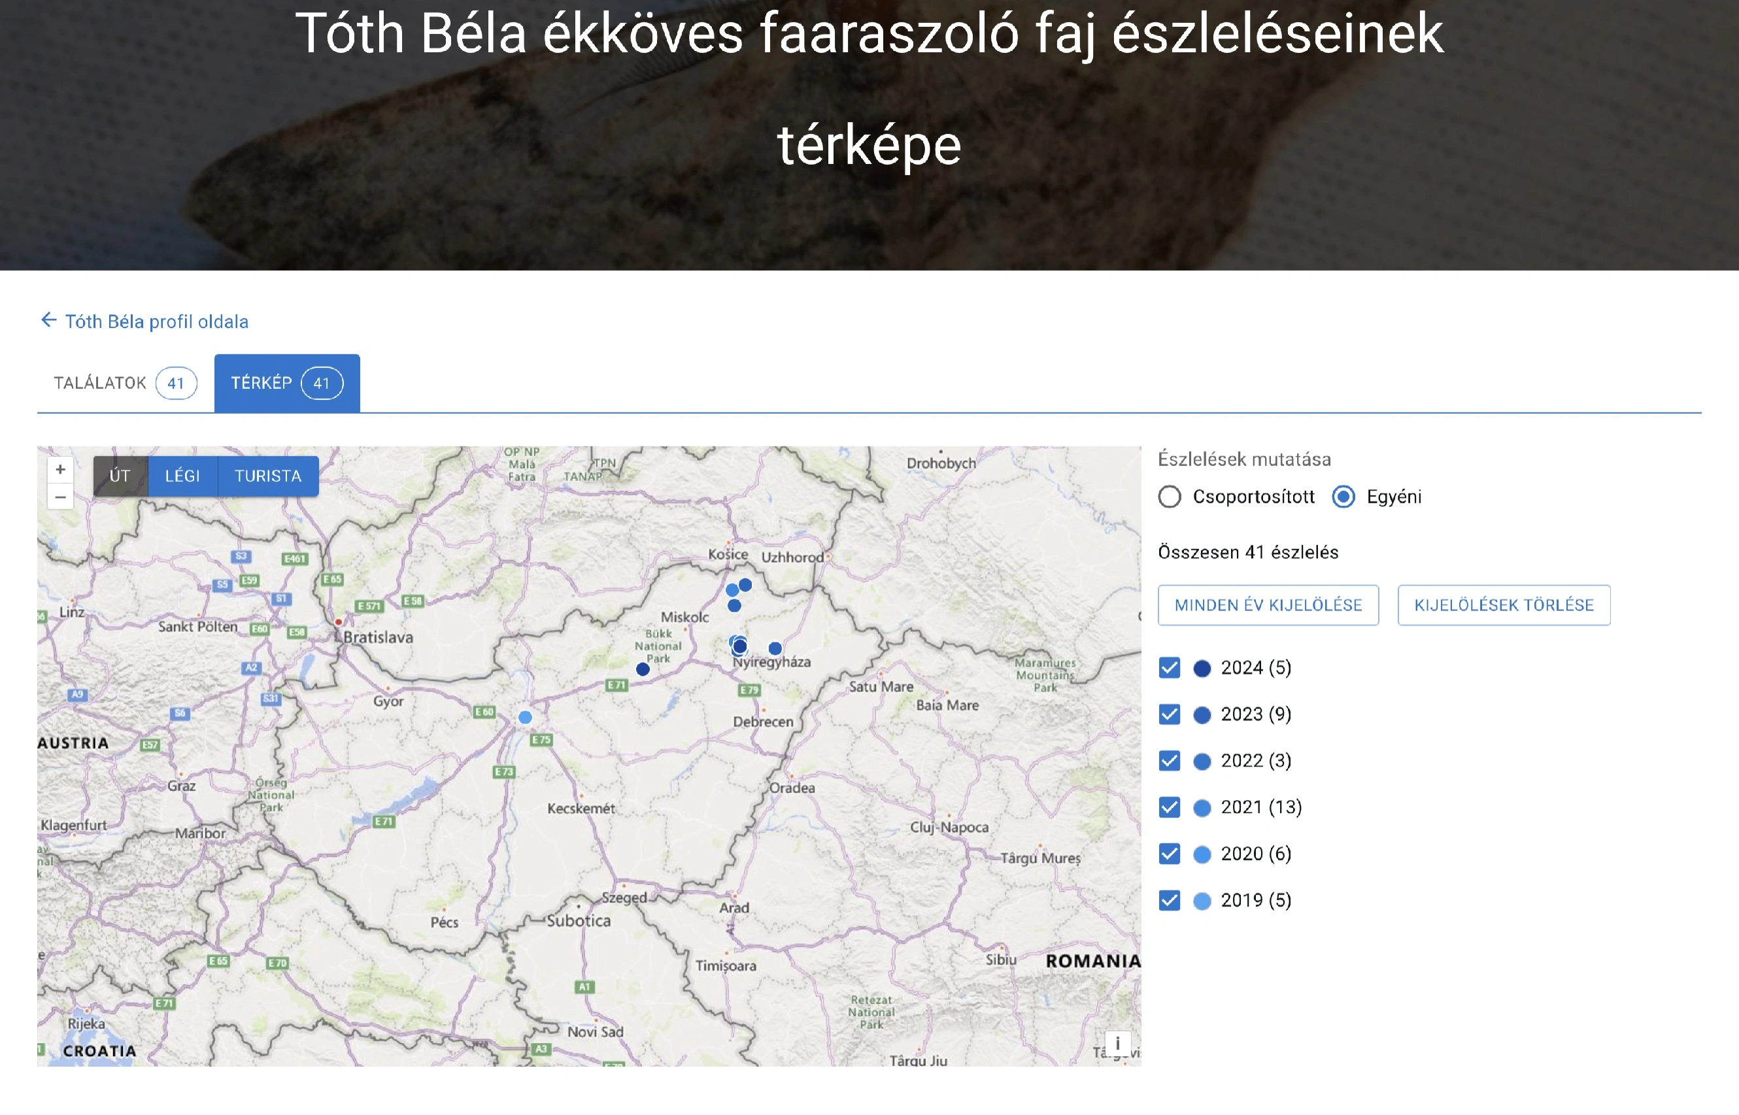Screen dimensions: 1739x1115
Task: Uncheck the 2021 observations checkbox
Action: point(1169,807)
